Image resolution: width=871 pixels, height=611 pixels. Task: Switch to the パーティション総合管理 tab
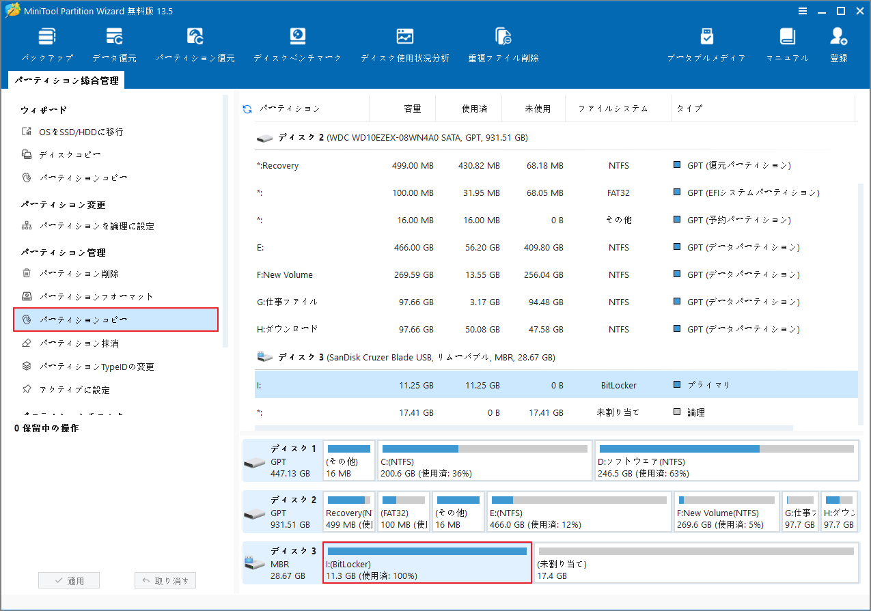click(68, 79)
